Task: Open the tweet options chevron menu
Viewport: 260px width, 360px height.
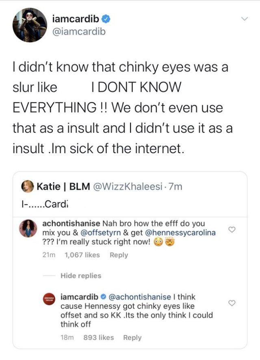Action: pyautogui.click(x=245, y=19)
